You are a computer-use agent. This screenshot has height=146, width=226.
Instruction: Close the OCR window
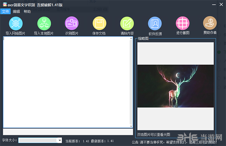[x=221, y=5]
